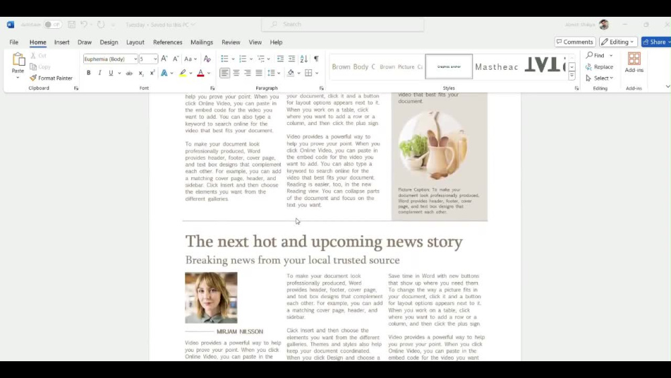Open the References tab
Viewport: 671px width, 378px height.
[x=168, y=42]
